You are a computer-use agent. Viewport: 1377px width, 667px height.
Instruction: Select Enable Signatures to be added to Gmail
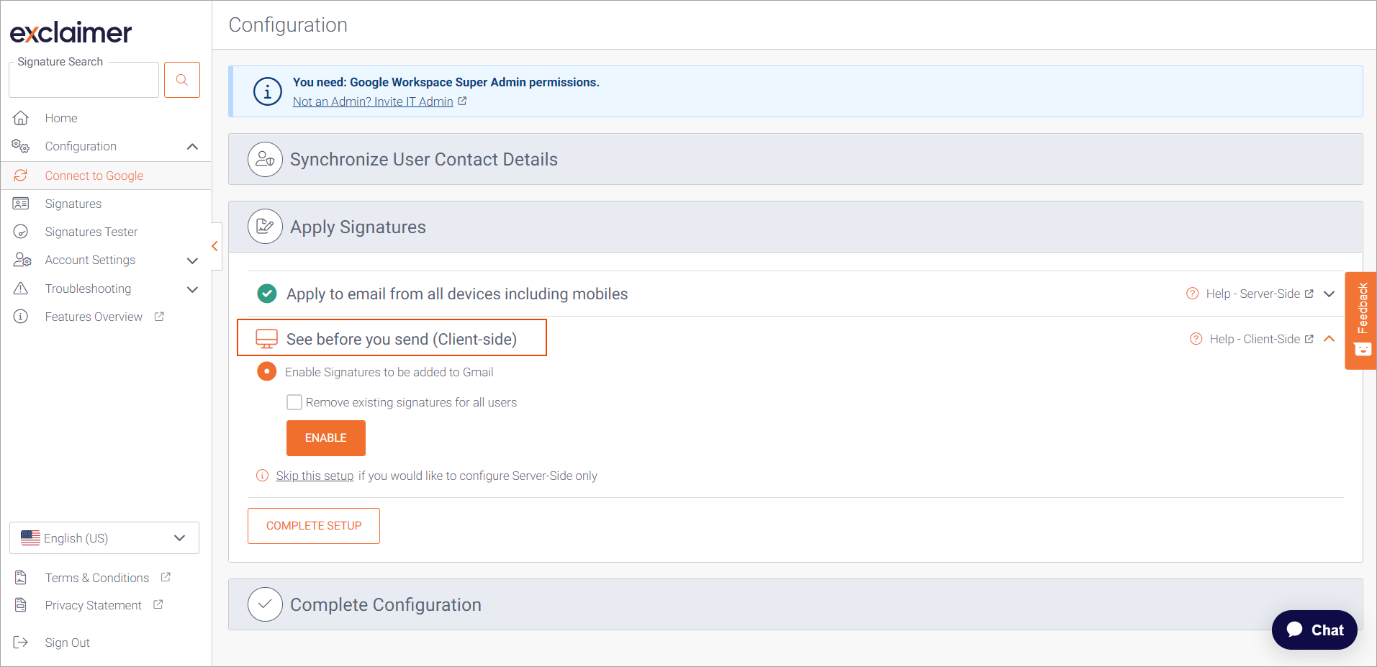coord(267,372)
